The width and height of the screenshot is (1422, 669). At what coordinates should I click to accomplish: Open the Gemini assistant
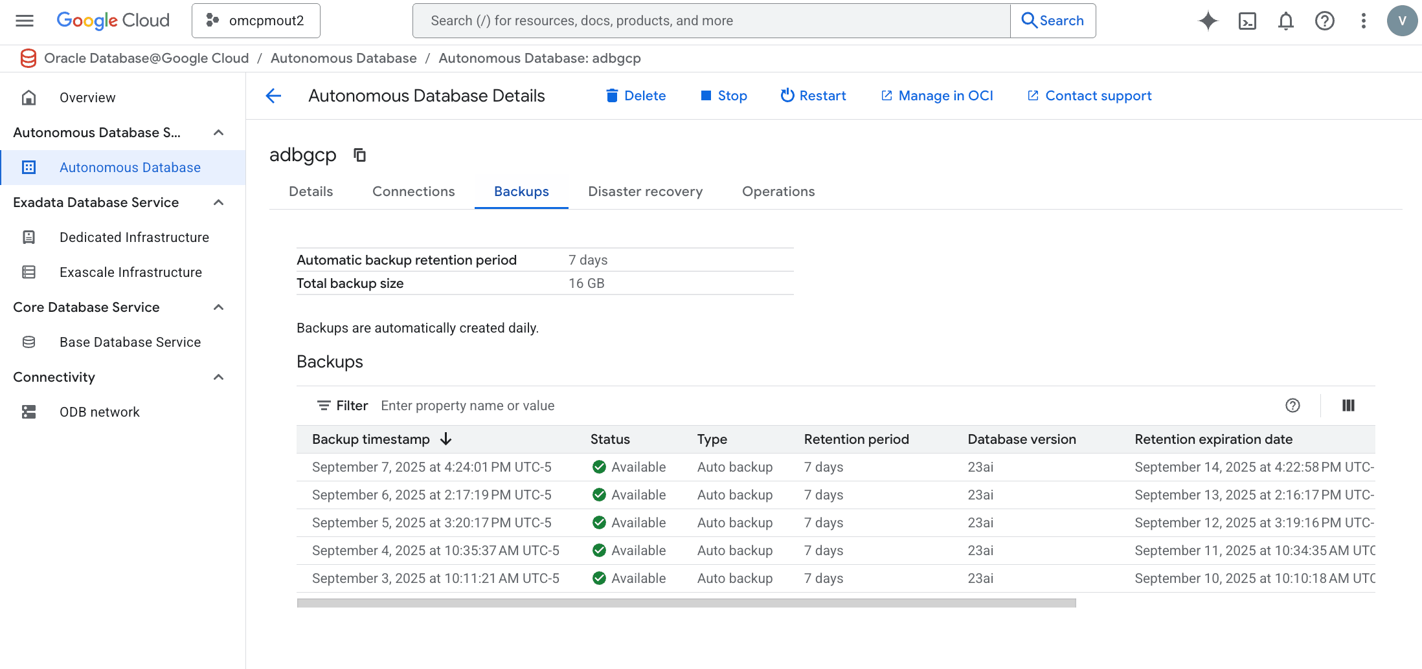(1208, 20)
